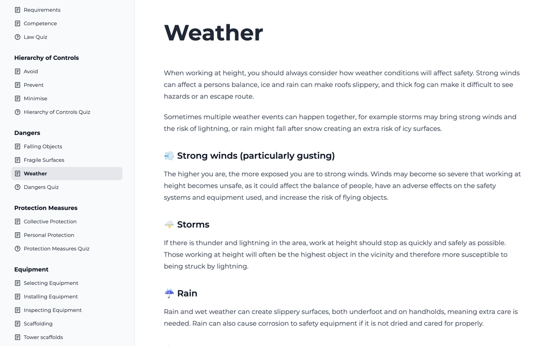553x346 pixels.
Task: Click the document icon beside Requirements
Action: (17, 10)
